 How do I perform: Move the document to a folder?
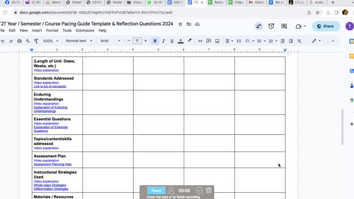[x=189, y=24]
